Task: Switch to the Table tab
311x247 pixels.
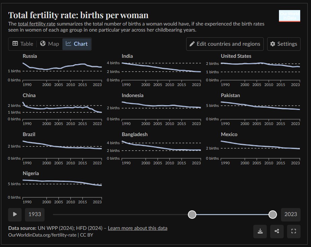Action: [x=23, y=44]
